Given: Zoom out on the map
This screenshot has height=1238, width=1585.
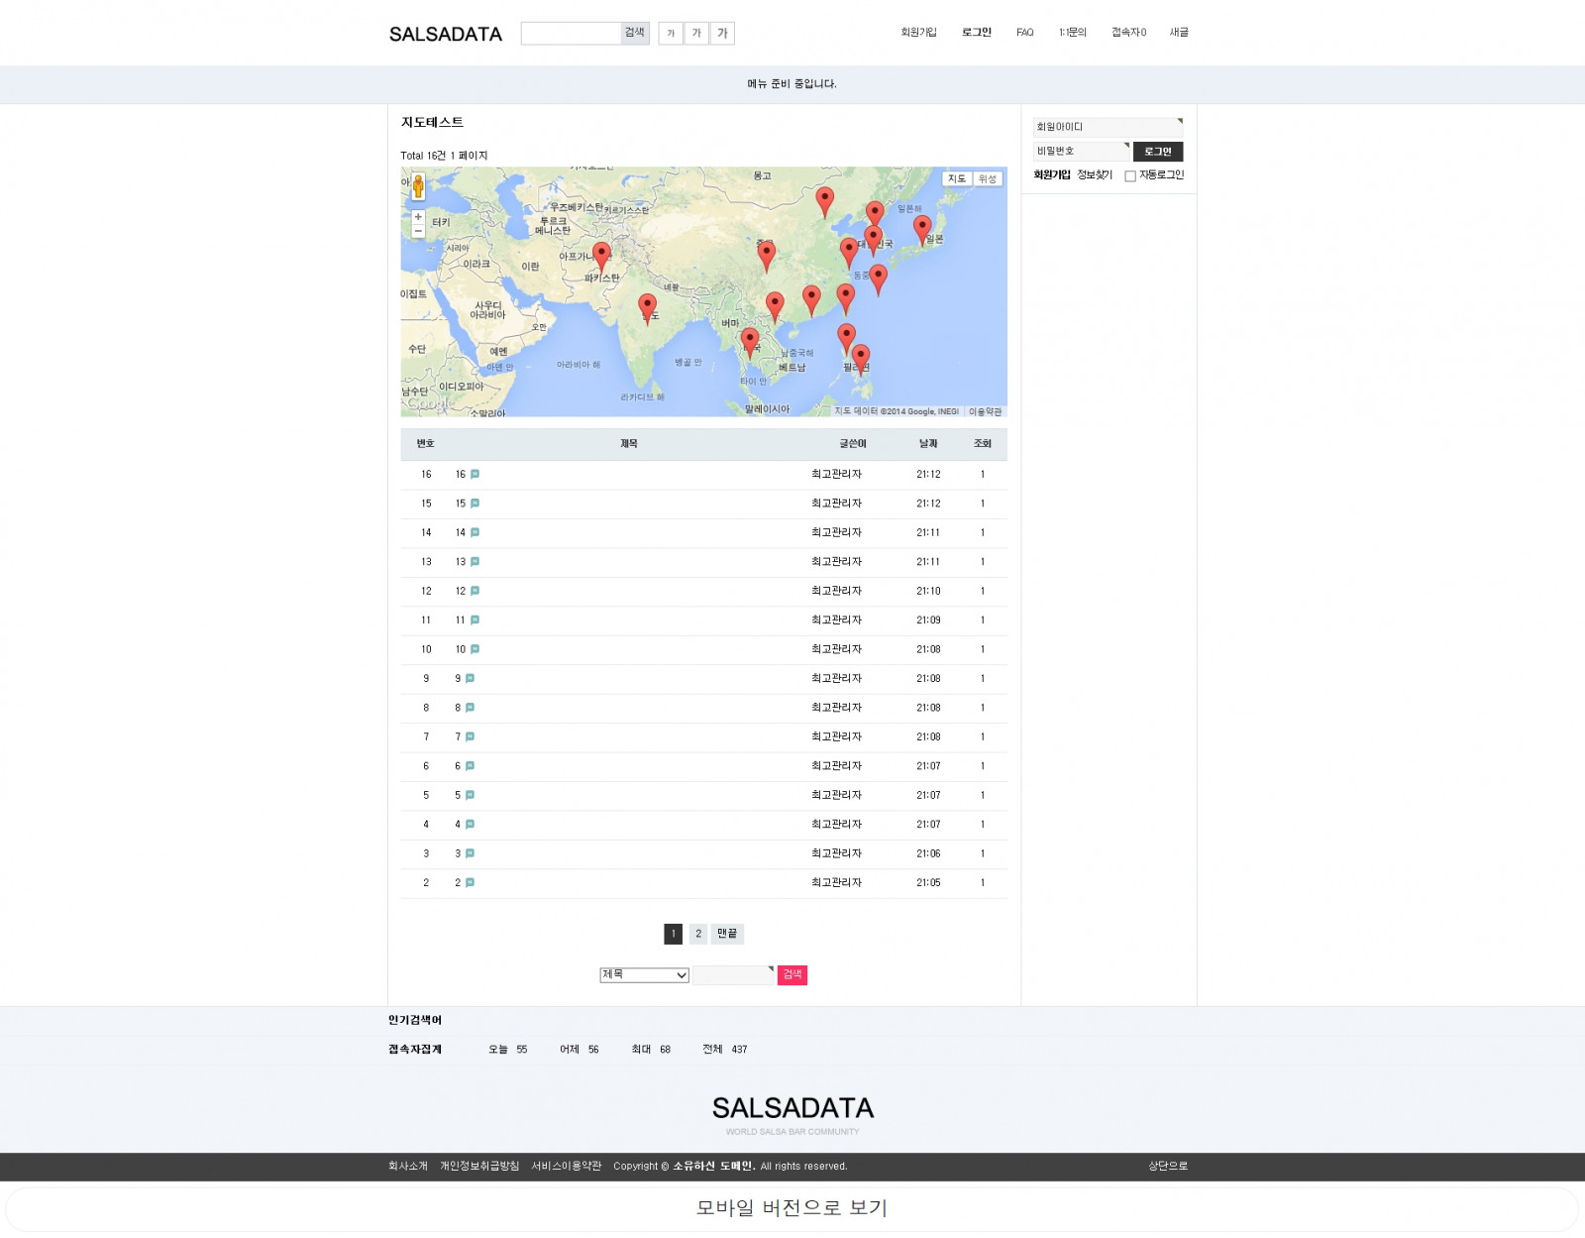Looking at the screenshot, I should (418, 231).
